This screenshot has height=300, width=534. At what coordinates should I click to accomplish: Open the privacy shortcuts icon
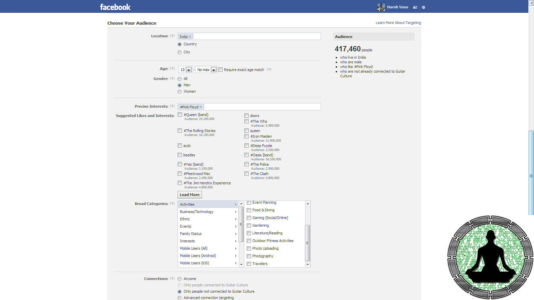pyautogui.click(x=415, y=7)
